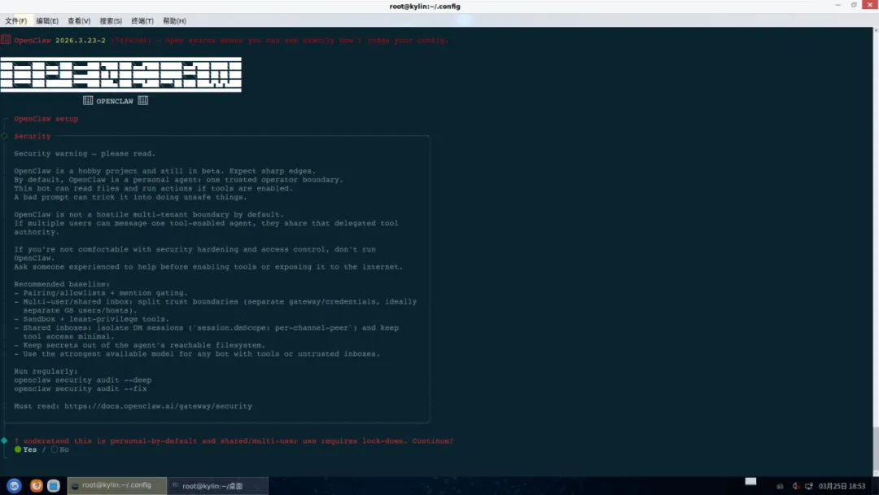Click the icon left of OPENCLAW label
The height and width of the screenshot is (495, 879).
(88, 100)
